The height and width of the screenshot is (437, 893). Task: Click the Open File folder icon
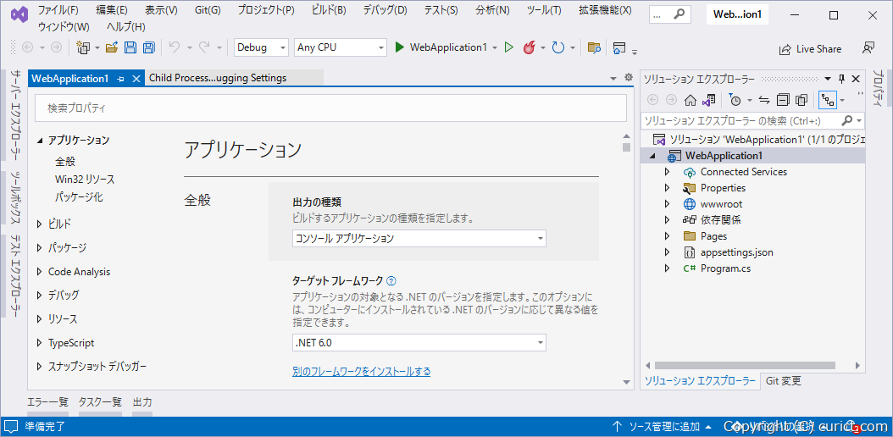[x=112, y=47]
